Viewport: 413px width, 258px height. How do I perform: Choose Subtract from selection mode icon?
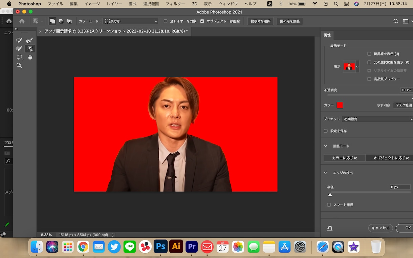[x=61, y=21]
